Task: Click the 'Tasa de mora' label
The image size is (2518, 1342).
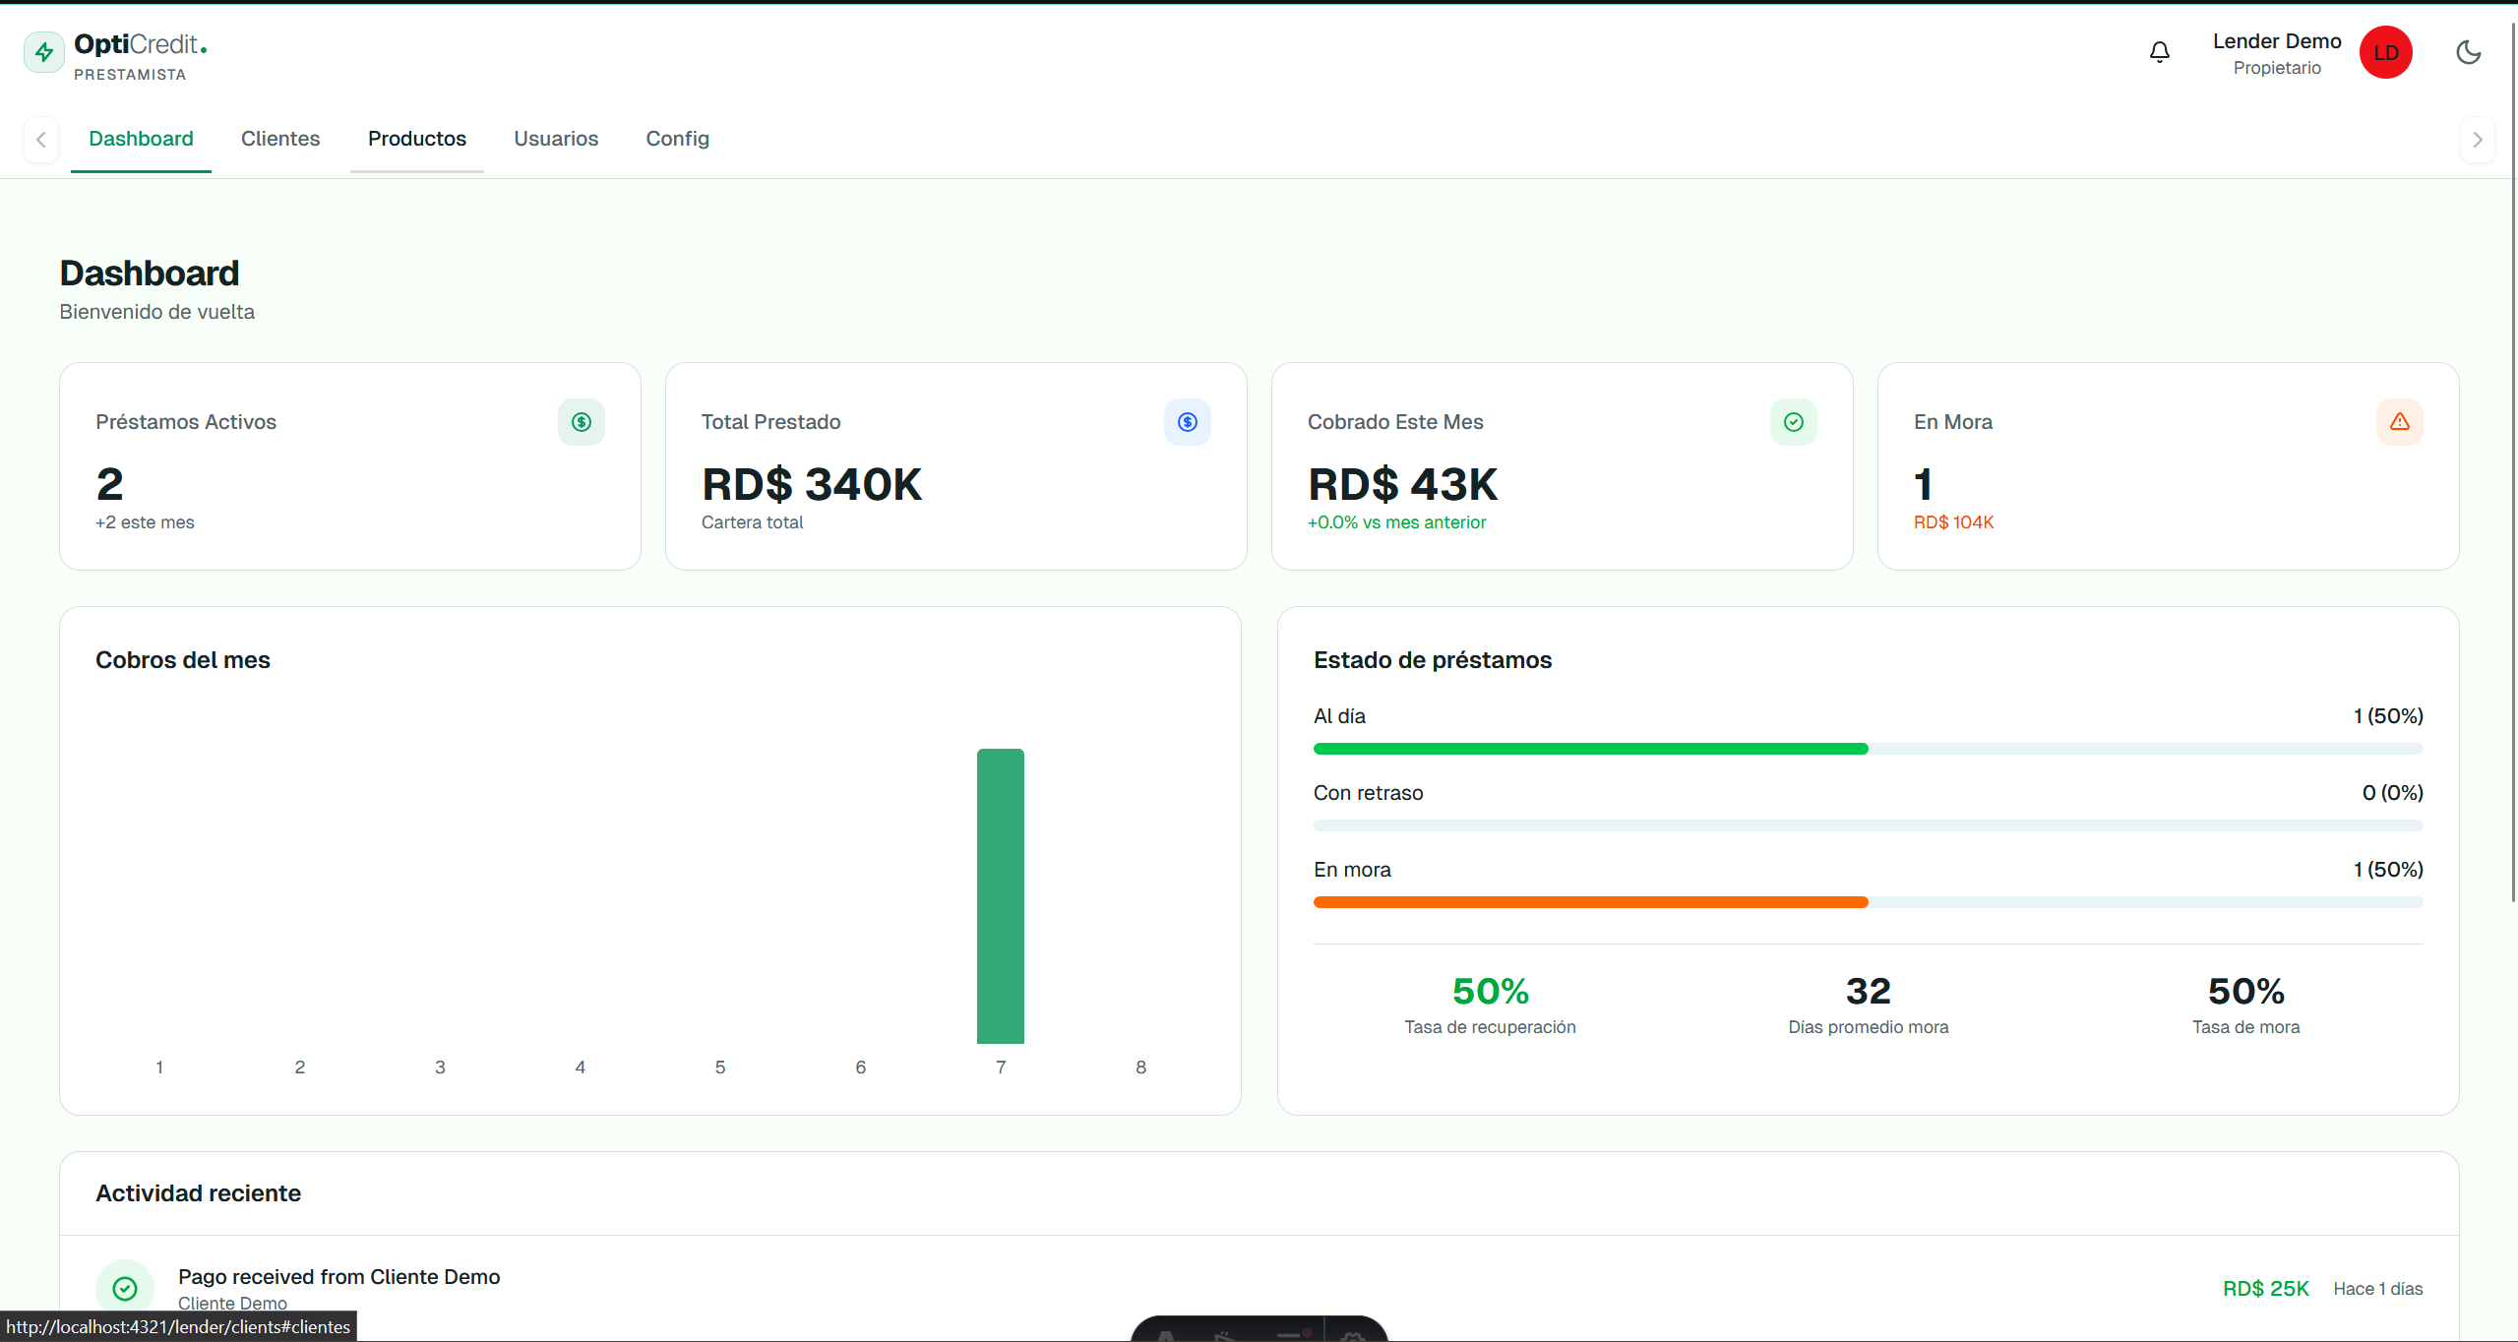Action: (x=2245, y=1027)
